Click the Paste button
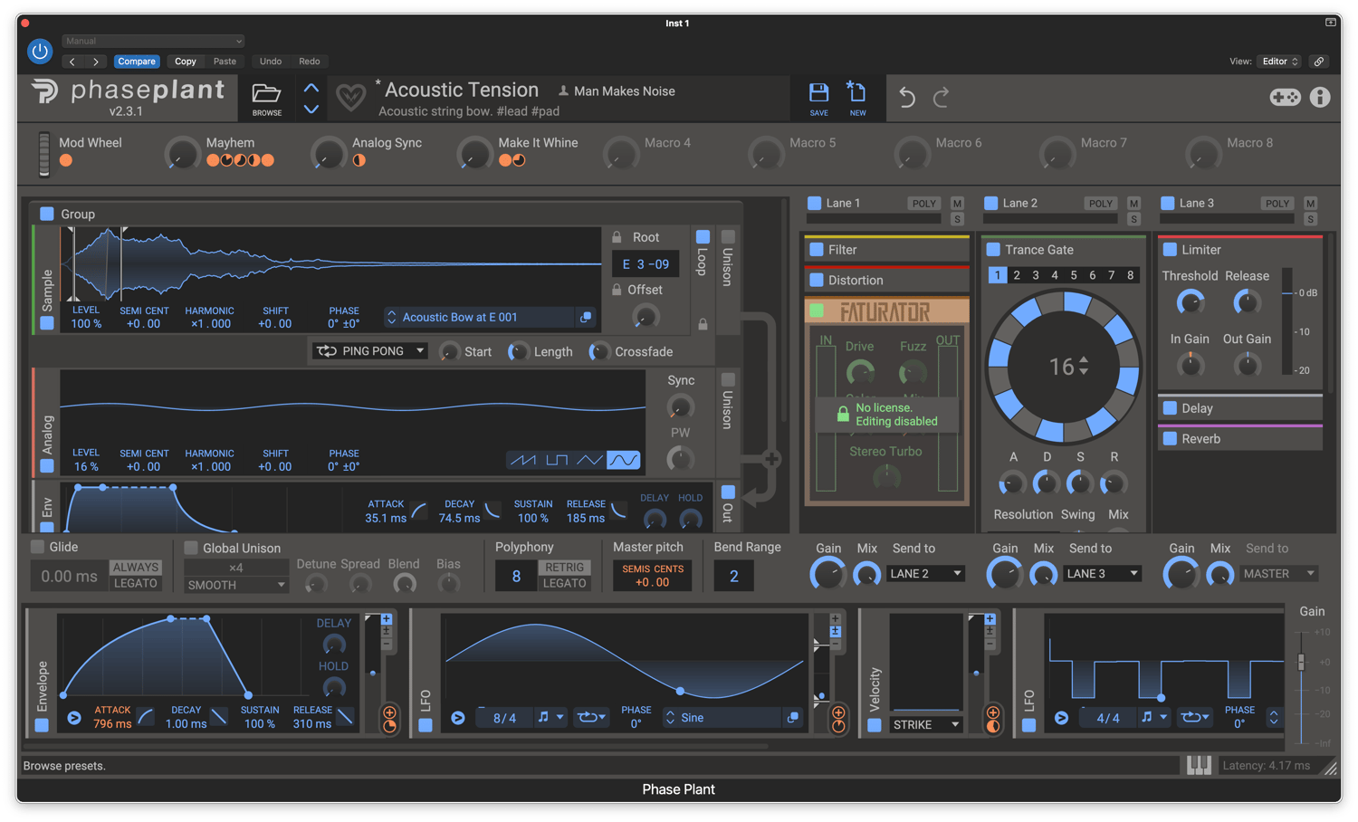1358x822 pixels. [x=225, y=62]
